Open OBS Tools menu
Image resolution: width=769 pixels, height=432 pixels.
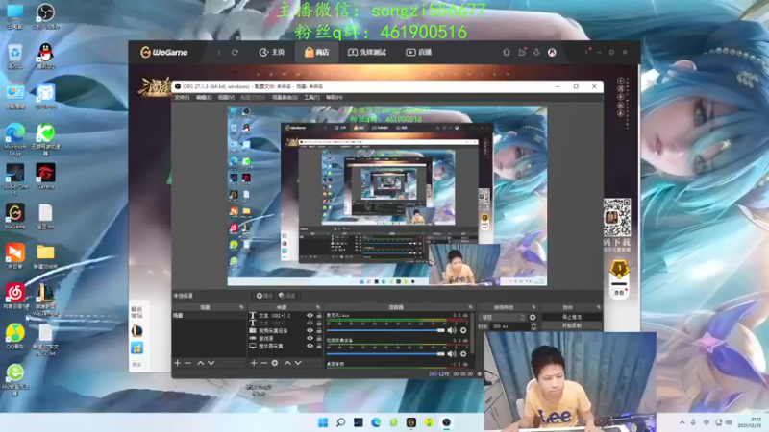point(311,98)
